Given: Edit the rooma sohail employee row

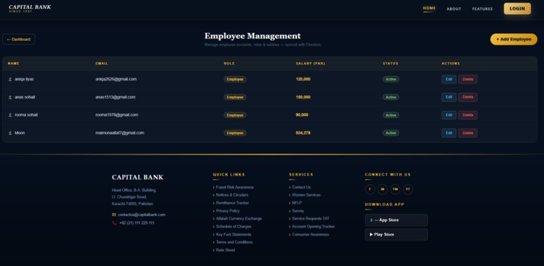Looking at the screenshot, I should [449, 115].
